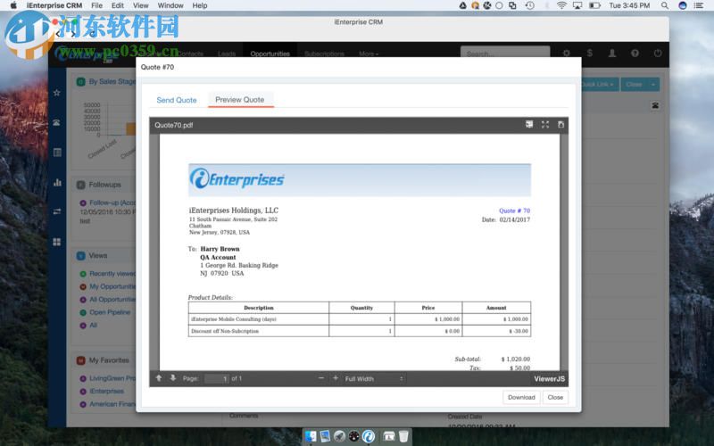Zoom in with the plus icon
714x446 pixels.
click(336, 378)
